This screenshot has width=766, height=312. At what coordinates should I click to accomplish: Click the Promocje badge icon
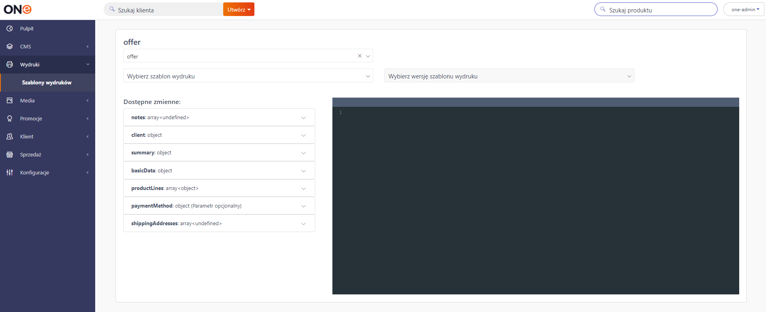(10, 118)
